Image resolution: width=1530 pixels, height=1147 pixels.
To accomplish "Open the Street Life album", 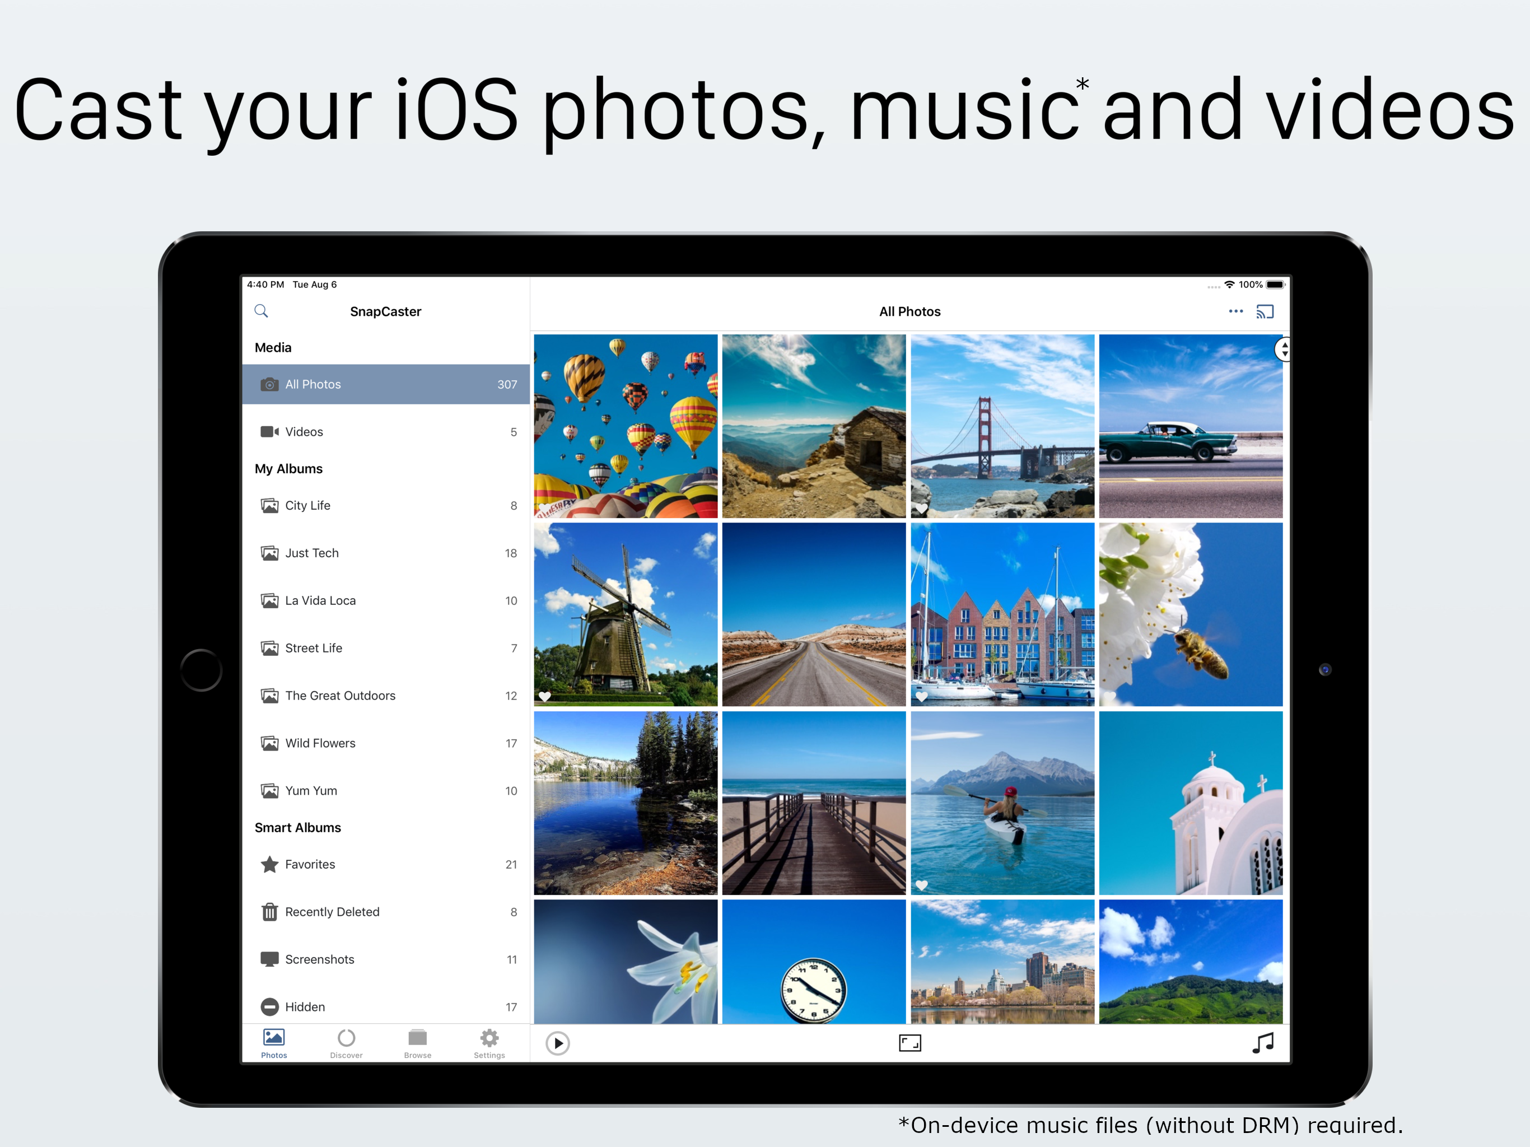I will (x=386, y=648).
